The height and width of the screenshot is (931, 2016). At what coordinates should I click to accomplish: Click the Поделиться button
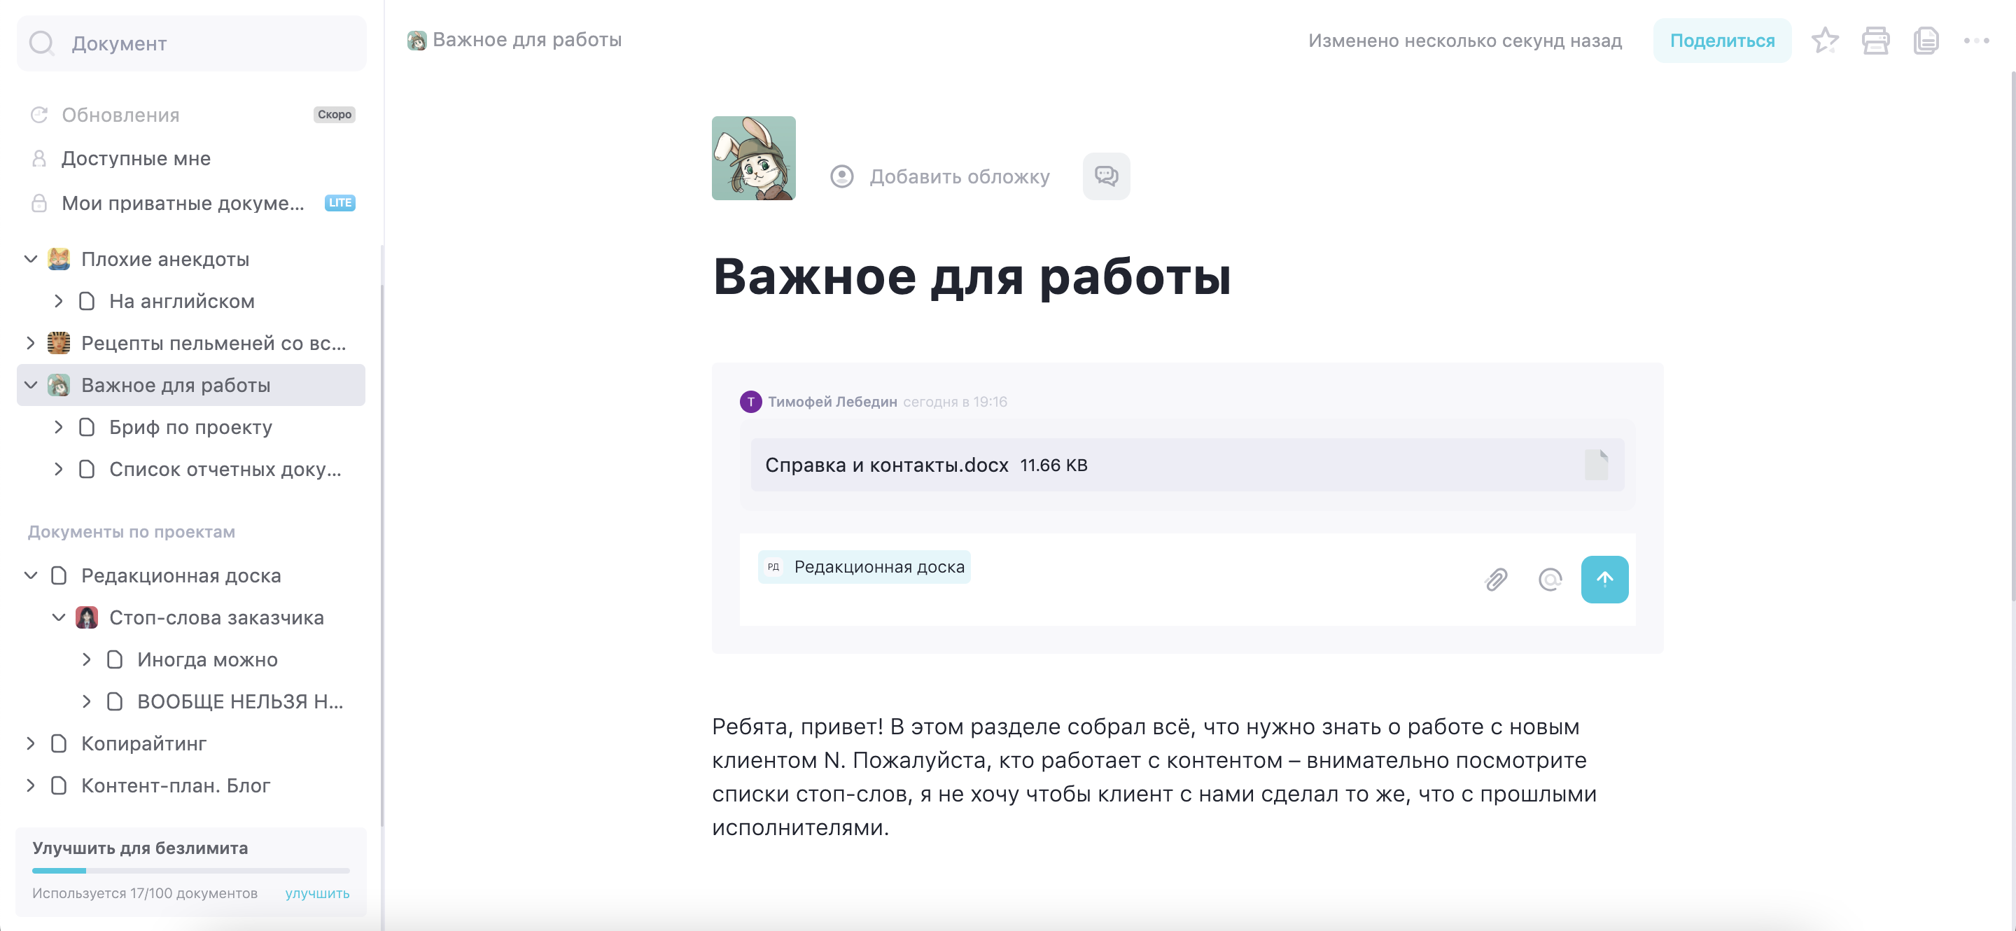point(1722,40)
